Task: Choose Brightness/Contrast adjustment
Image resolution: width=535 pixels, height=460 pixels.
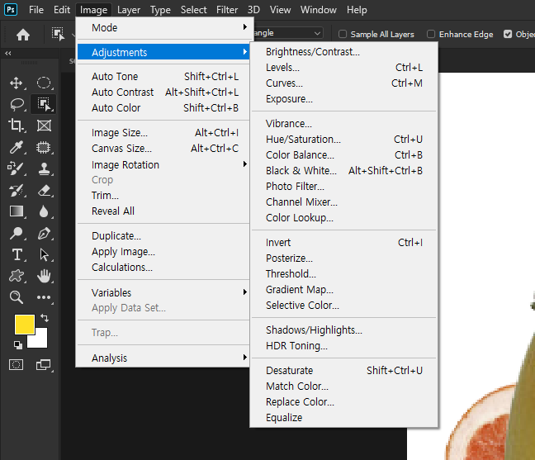Action: click(344, 51)
